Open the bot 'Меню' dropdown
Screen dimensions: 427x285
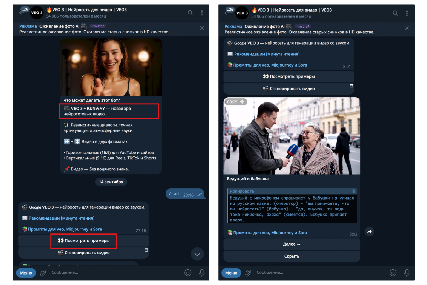(x=26, y=273)
